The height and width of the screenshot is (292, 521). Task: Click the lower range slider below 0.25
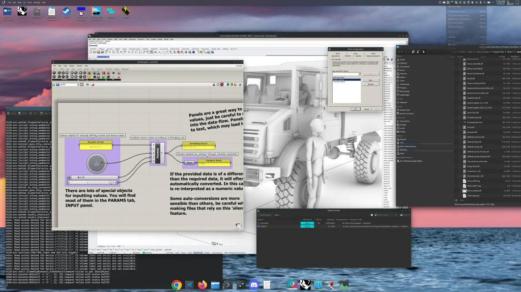[x=93, y=183]
